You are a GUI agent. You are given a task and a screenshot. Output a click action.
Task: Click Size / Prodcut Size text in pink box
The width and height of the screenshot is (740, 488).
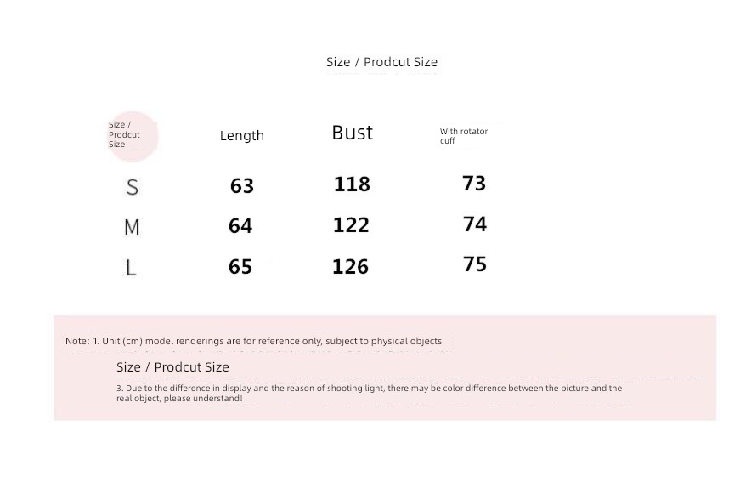point(172,367)
